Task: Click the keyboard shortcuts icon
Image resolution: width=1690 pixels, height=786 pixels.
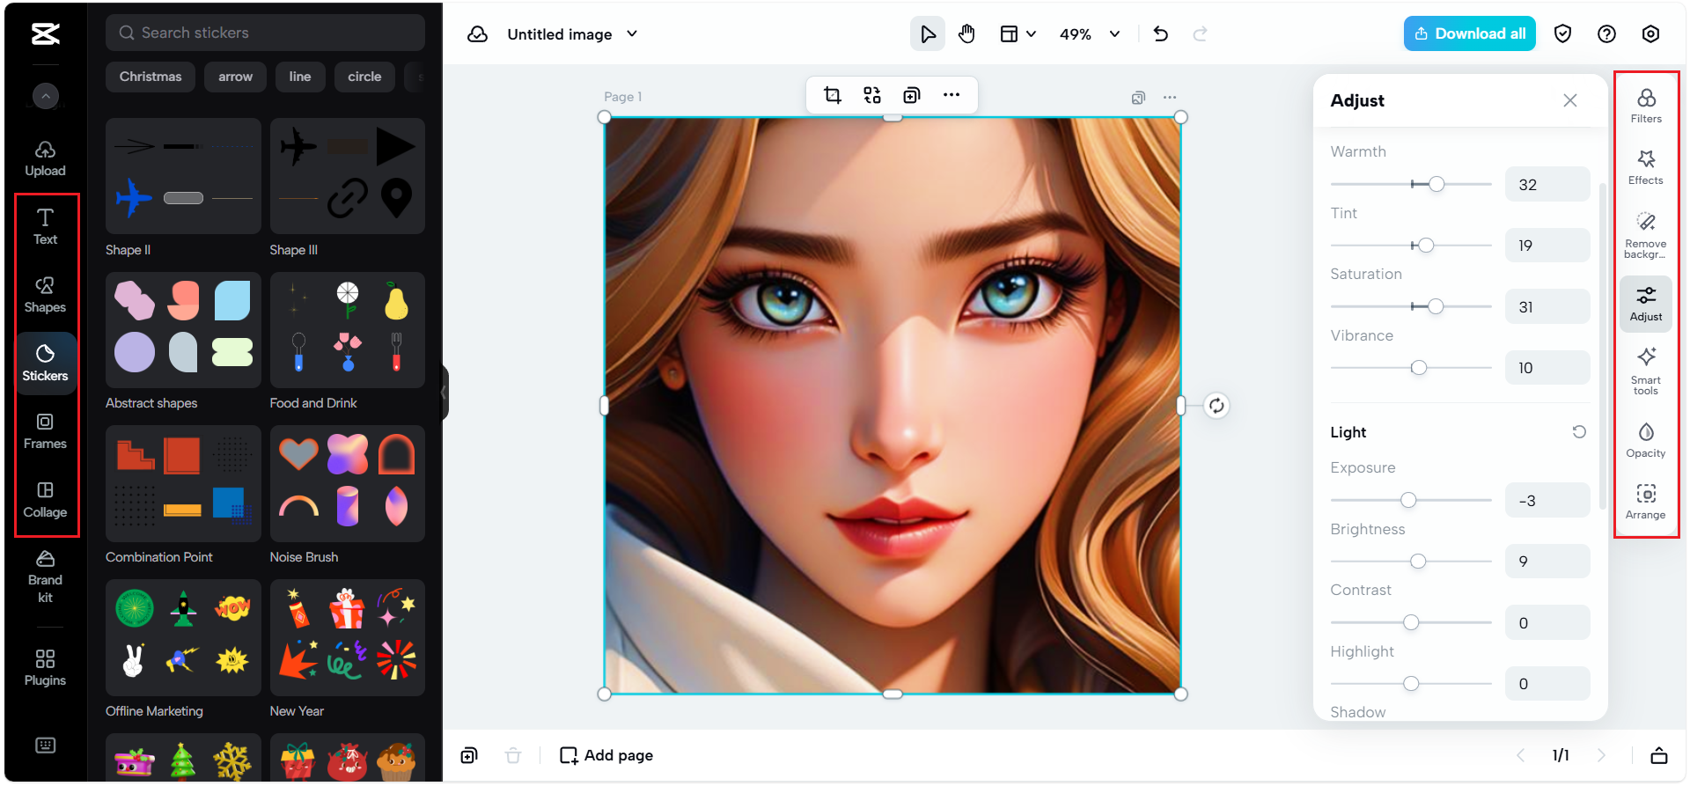Action: [x=45, y=746]
